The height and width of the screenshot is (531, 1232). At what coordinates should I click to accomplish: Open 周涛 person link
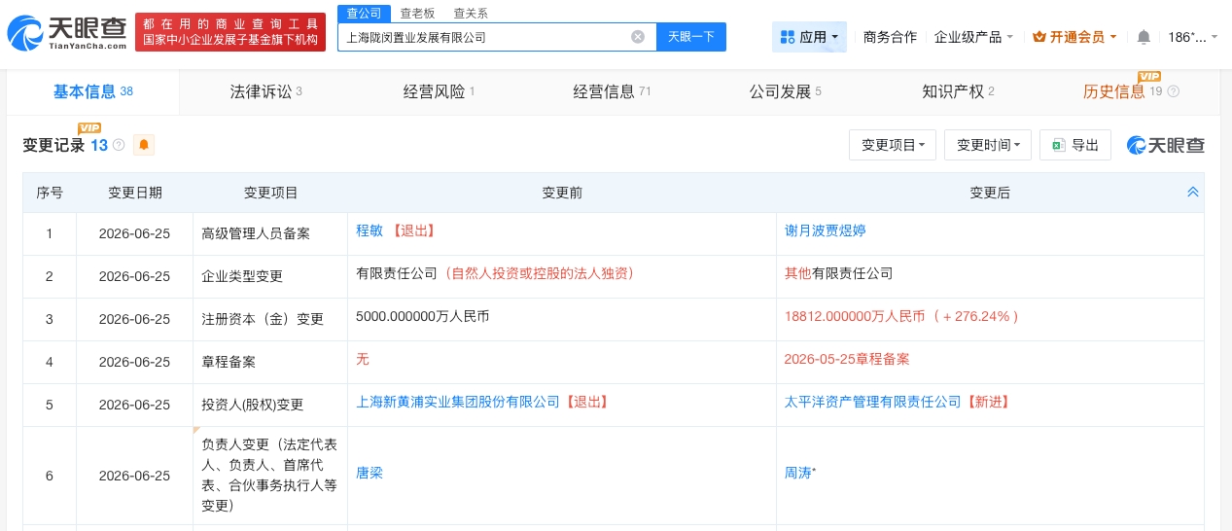tap(797, 473)
